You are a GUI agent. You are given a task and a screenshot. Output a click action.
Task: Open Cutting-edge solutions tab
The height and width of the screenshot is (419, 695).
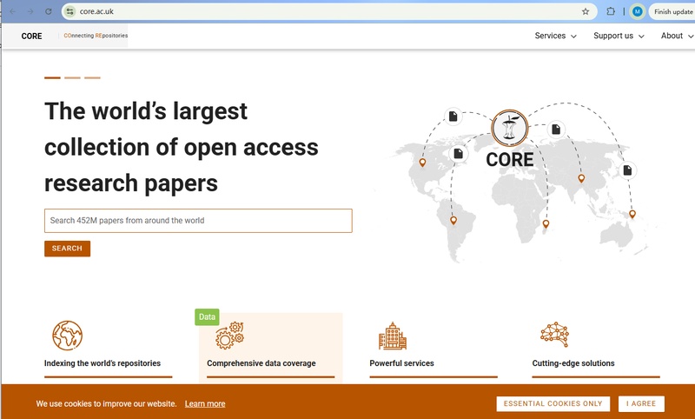click(x=573, y=363)
